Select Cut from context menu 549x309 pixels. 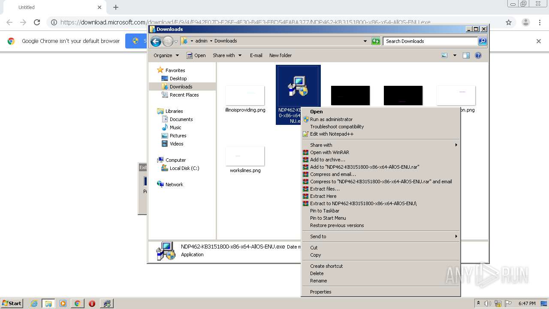(380, 248)
